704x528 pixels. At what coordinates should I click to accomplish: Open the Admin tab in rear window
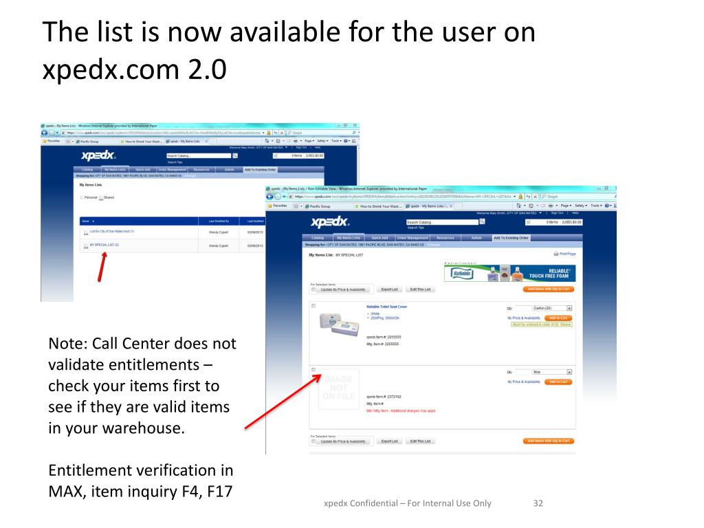(x=229, y=169)
